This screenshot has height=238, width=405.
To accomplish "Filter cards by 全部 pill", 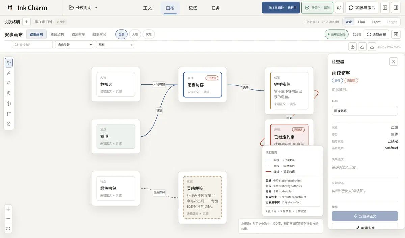I will pos(122,34).
